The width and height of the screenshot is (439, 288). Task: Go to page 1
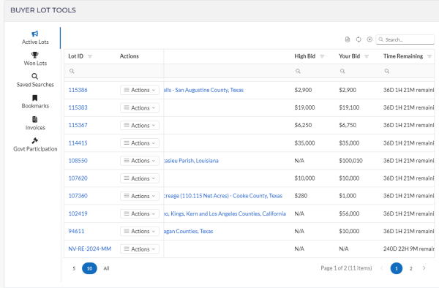397,268
